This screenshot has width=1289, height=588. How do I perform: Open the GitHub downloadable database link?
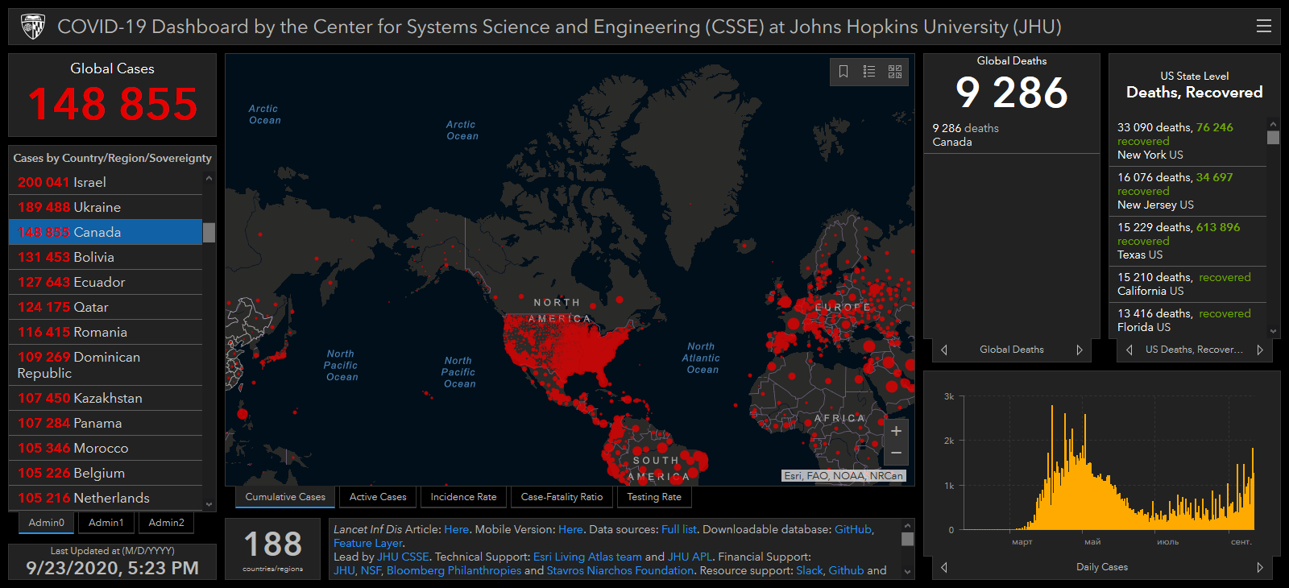(x=853, y=529)
